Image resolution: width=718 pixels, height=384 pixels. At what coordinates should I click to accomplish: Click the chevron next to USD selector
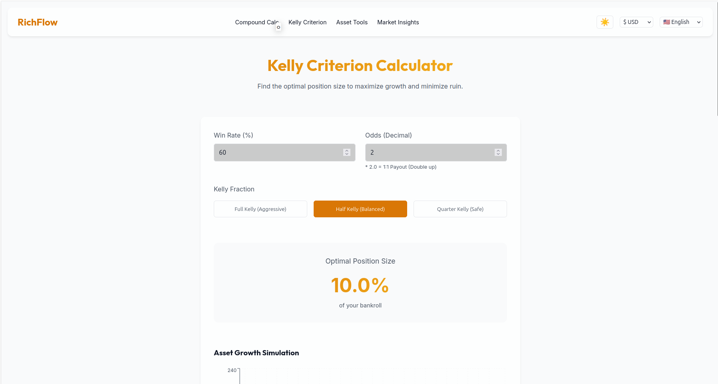[648, 22]
